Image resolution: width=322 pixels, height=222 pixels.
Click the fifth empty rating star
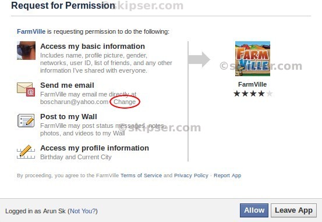[269, 94]
